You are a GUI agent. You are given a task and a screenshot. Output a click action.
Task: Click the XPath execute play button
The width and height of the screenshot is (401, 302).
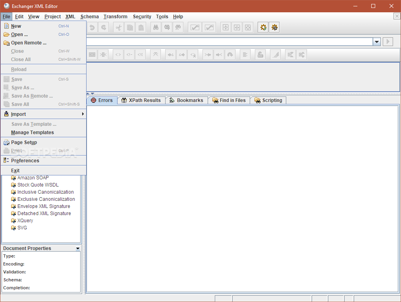[x=388, y=42]
